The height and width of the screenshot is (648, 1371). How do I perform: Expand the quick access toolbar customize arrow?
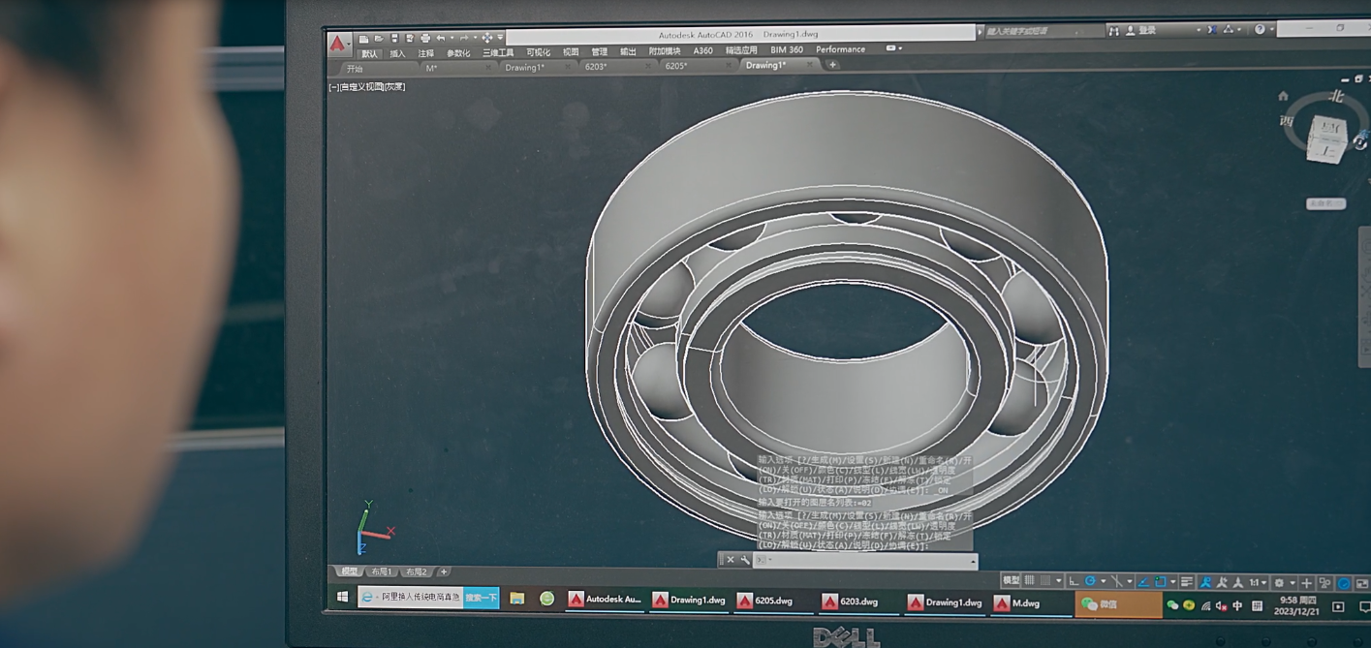[x=500, y=38]
